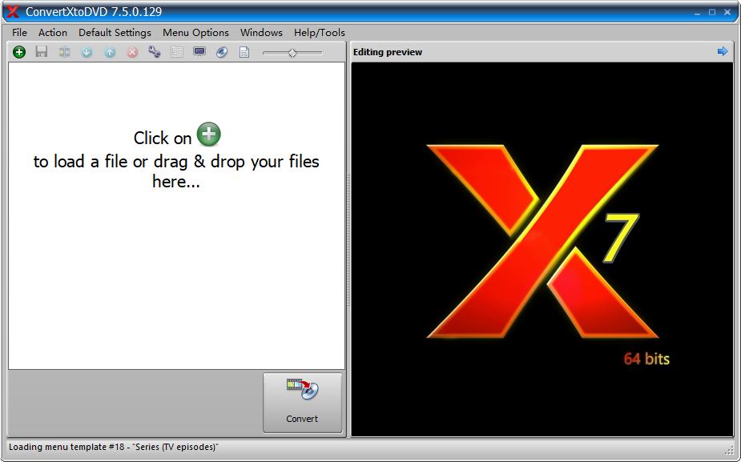Open the Help/Tools menu

click(x=319, y=33)
